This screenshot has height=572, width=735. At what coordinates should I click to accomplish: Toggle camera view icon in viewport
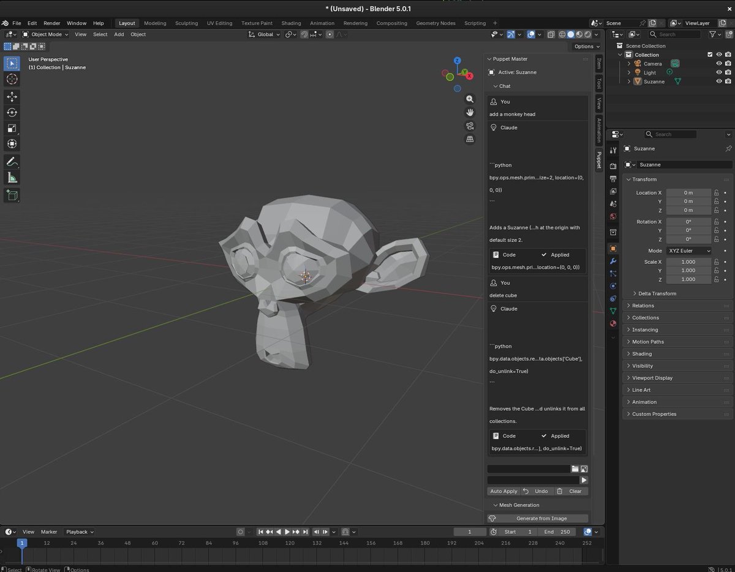[470, 126]
